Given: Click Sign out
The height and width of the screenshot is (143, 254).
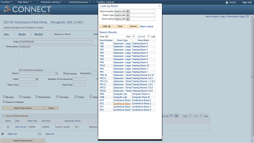Looking at the screenshot, I should click(x=247, y=2).
